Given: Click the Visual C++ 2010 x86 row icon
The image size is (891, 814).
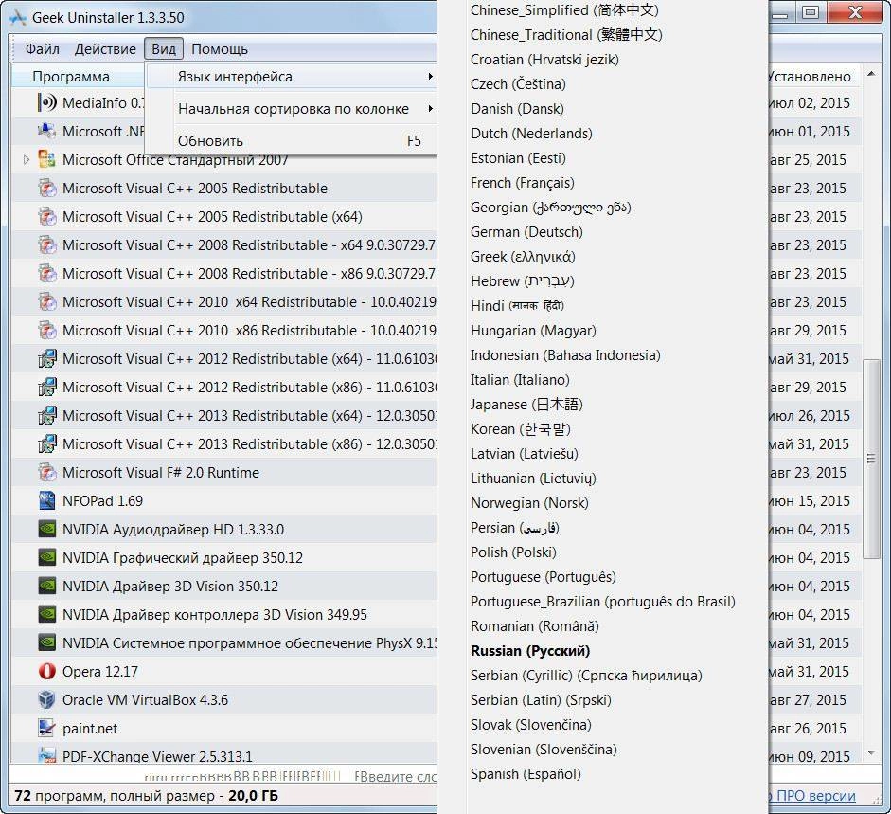Looking at the screenshot, I should (x=47, y=331).
